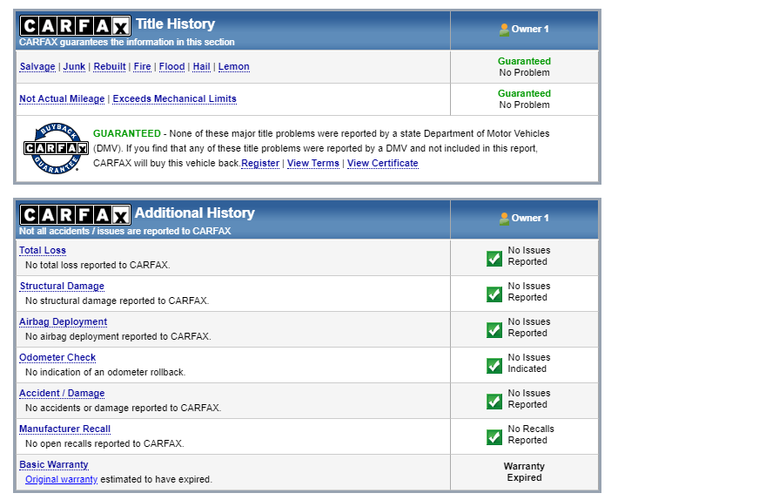
Task: Click Owner 1 person icon in Title History
Action: click(504, 30)
